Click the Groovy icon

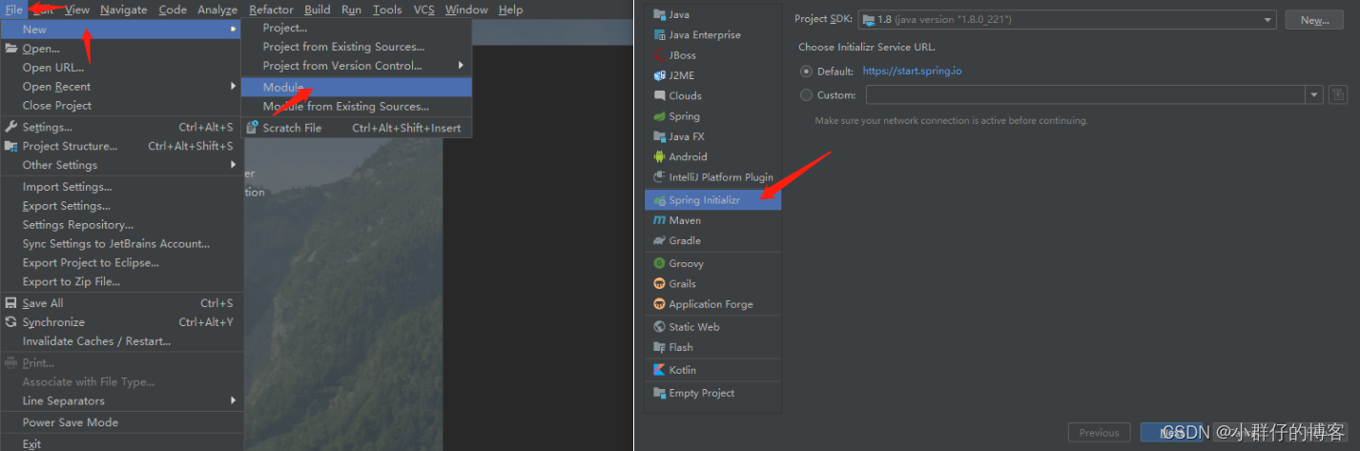(x=659, y=263)
